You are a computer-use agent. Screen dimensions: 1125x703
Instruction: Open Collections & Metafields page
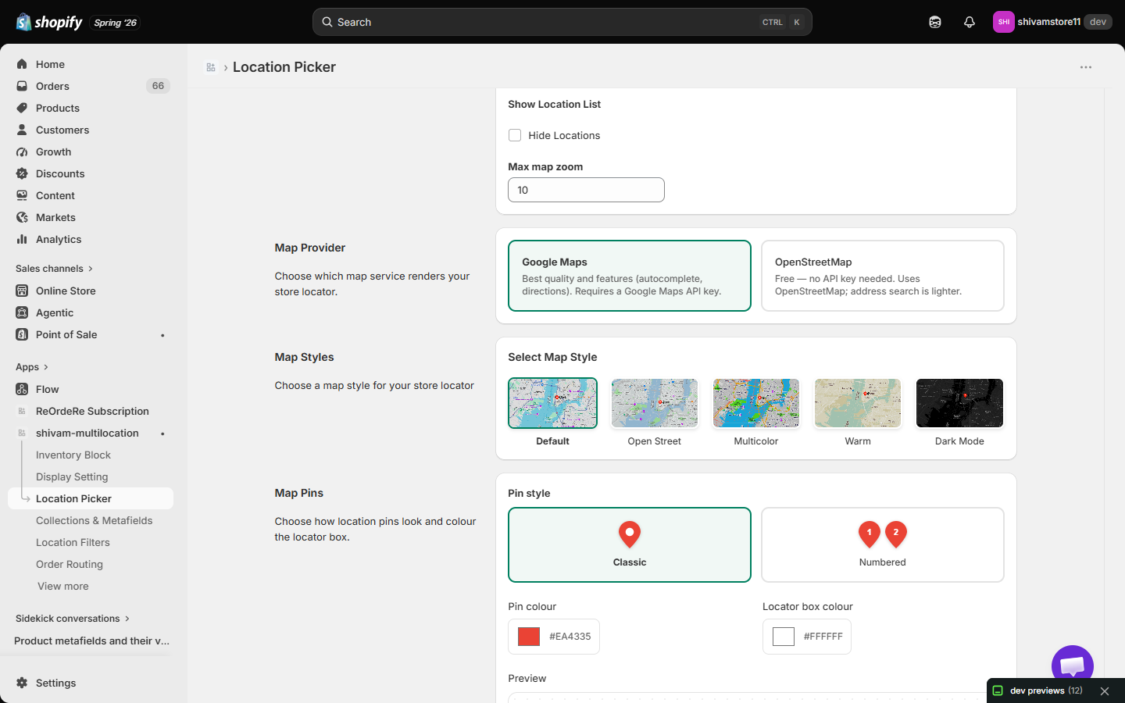click(95, 520)
